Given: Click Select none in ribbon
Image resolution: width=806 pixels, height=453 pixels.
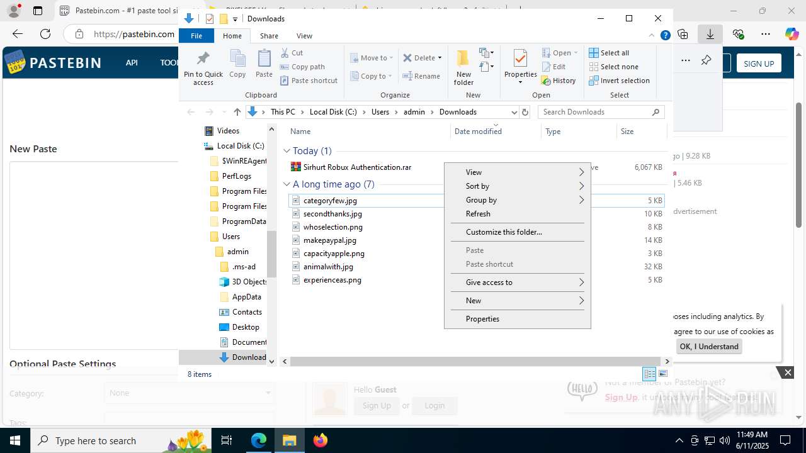Looking at the screenshot, I should [613, 67].
